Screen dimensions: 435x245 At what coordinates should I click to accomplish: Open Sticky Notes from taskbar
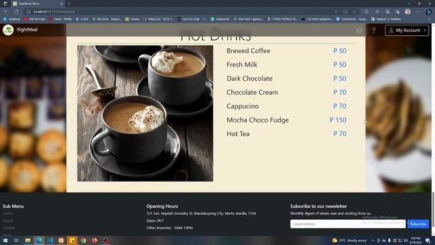[72, 240]
